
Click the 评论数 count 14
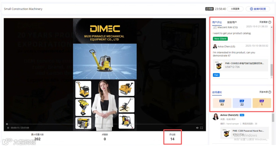click(x=172, y=139)
